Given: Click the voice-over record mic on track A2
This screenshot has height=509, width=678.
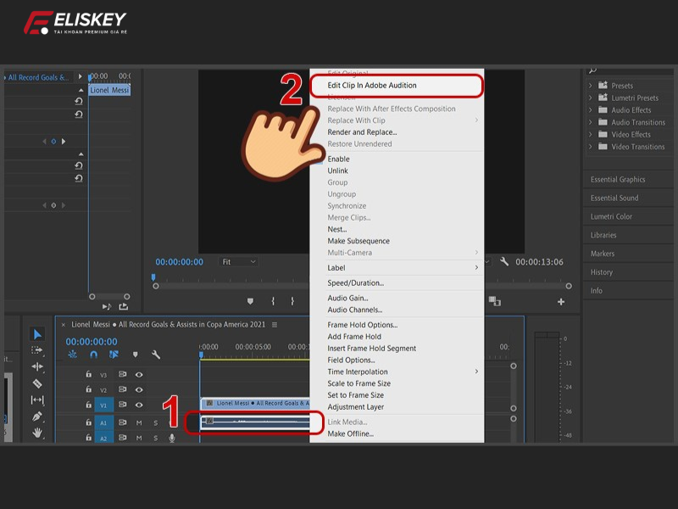Looking at the screenshot, I should (x=171, y=438).
